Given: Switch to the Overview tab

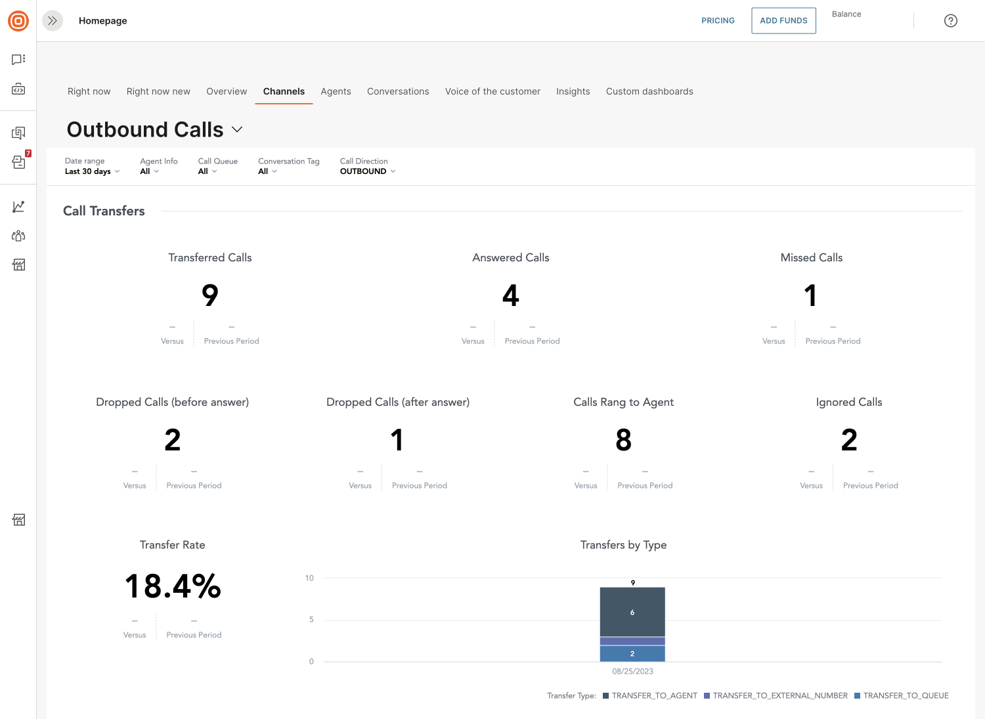Looking at the screenshot, I should [x=227, y=91].
